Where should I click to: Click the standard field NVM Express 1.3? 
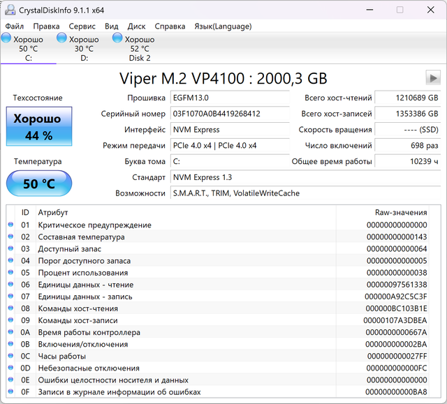(306, 177)
